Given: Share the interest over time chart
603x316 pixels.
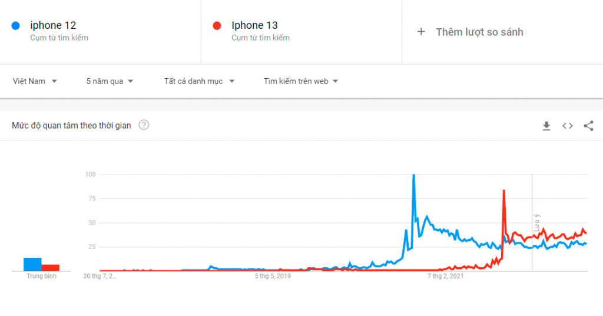Looking at the screenshot, I should (588, 126).
